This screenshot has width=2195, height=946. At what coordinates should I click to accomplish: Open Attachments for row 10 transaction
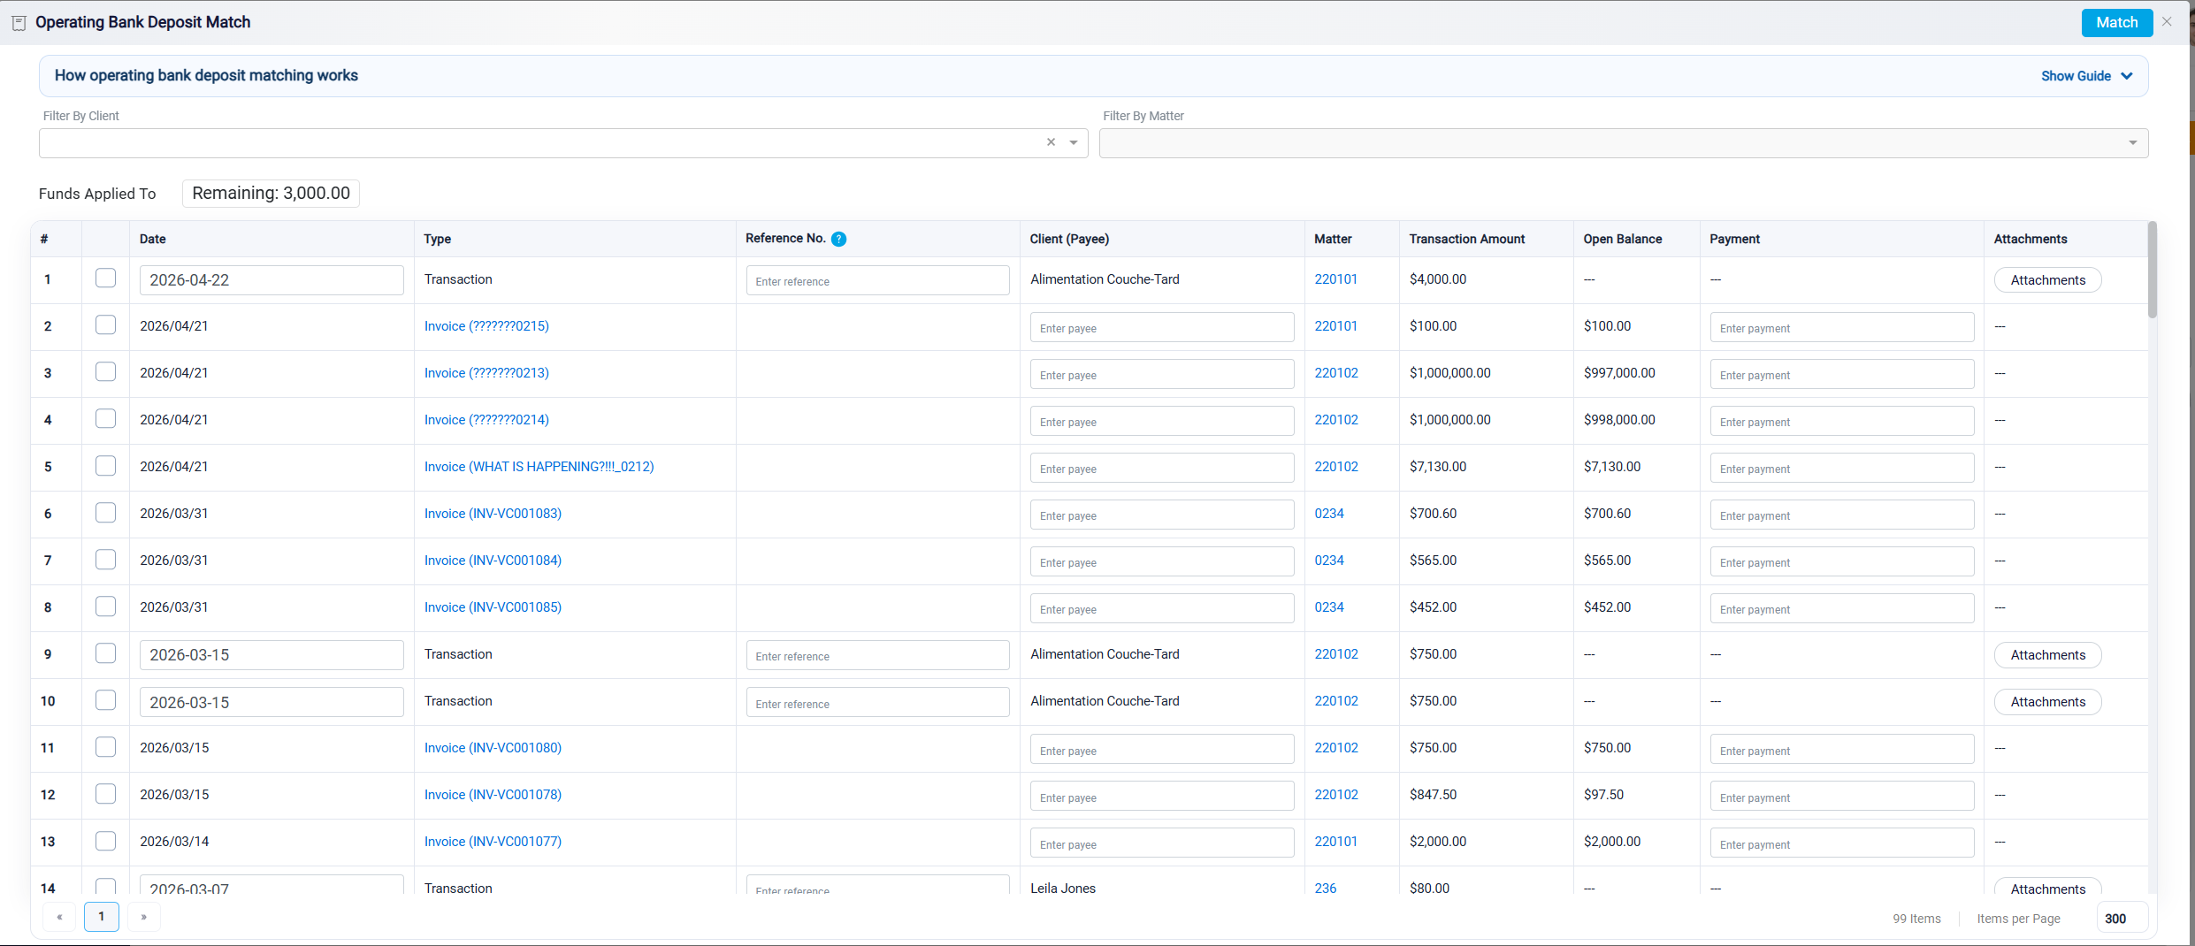(2047, 702)
